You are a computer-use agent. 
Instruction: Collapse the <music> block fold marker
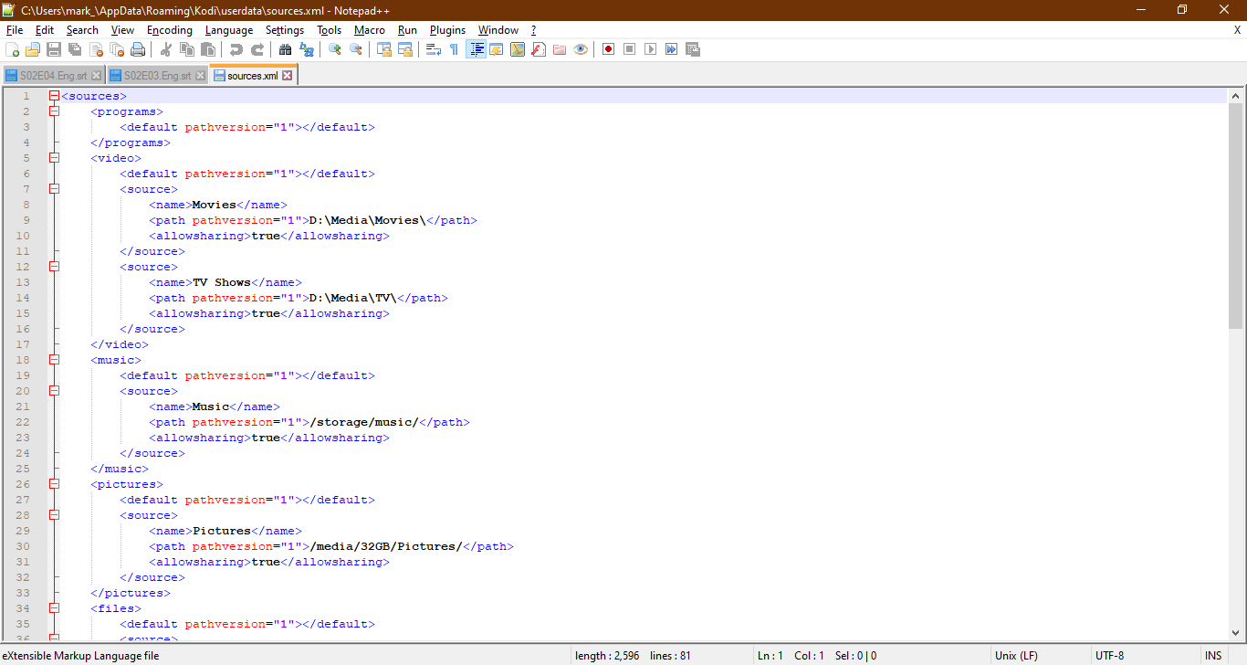click(x=54, y=360)
